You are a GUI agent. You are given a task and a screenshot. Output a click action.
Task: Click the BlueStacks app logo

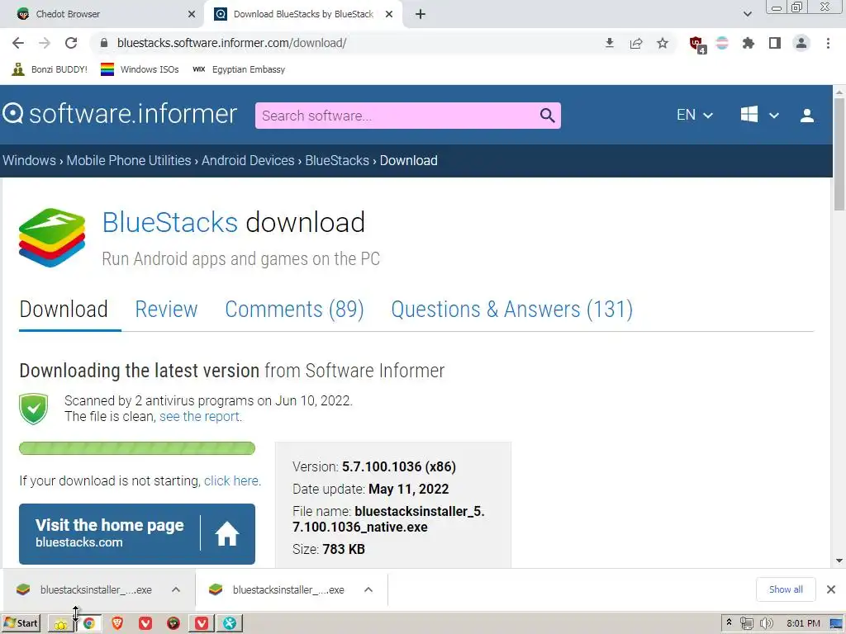52,237
